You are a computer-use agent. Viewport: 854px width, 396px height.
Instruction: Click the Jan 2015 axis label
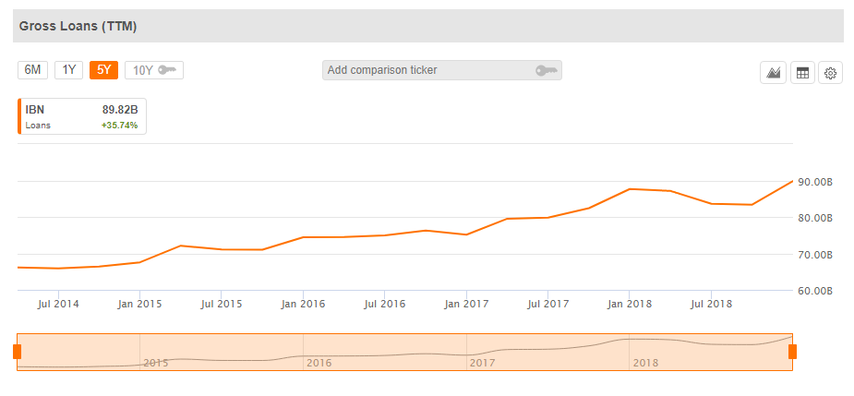(x=140, y=304)
